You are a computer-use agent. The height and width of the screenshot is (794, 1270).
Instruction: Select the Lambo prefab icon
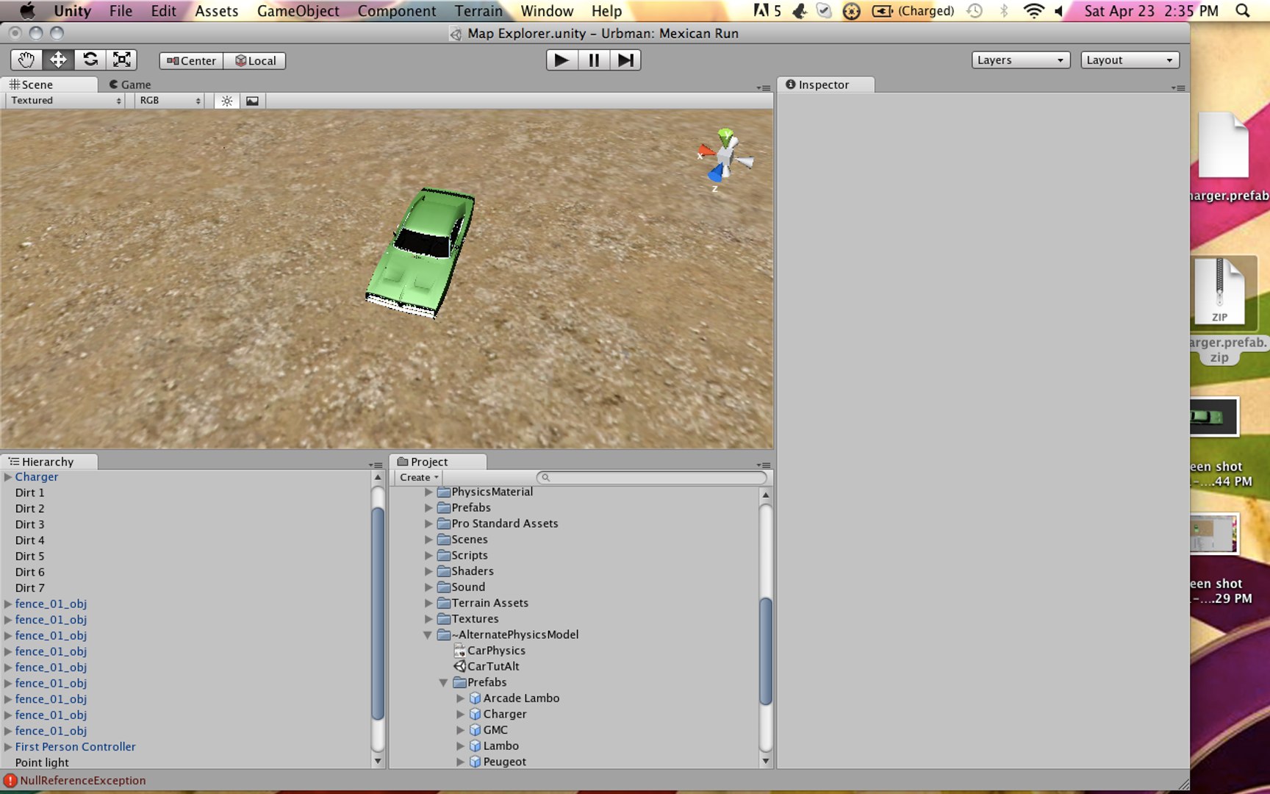476,745
